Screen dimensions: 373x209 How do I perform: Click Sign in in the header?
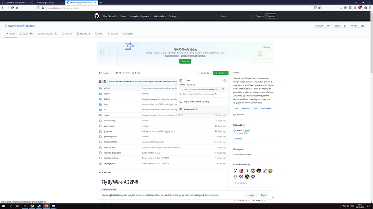pyautogui.click(x=259, y=16)
